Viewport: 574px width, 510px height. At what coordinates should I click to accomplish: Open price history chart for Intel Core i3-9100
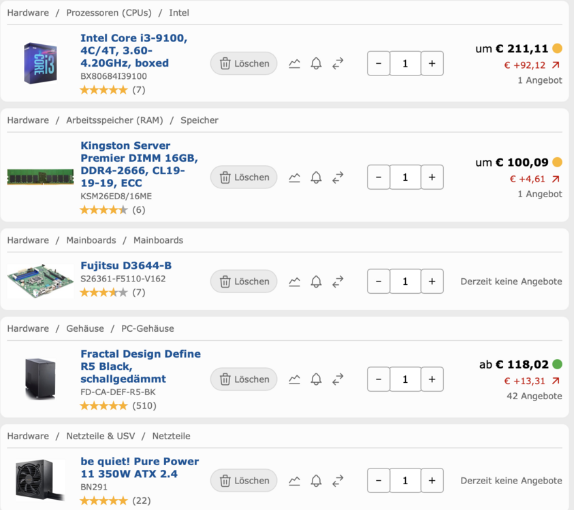pos(294,64)
